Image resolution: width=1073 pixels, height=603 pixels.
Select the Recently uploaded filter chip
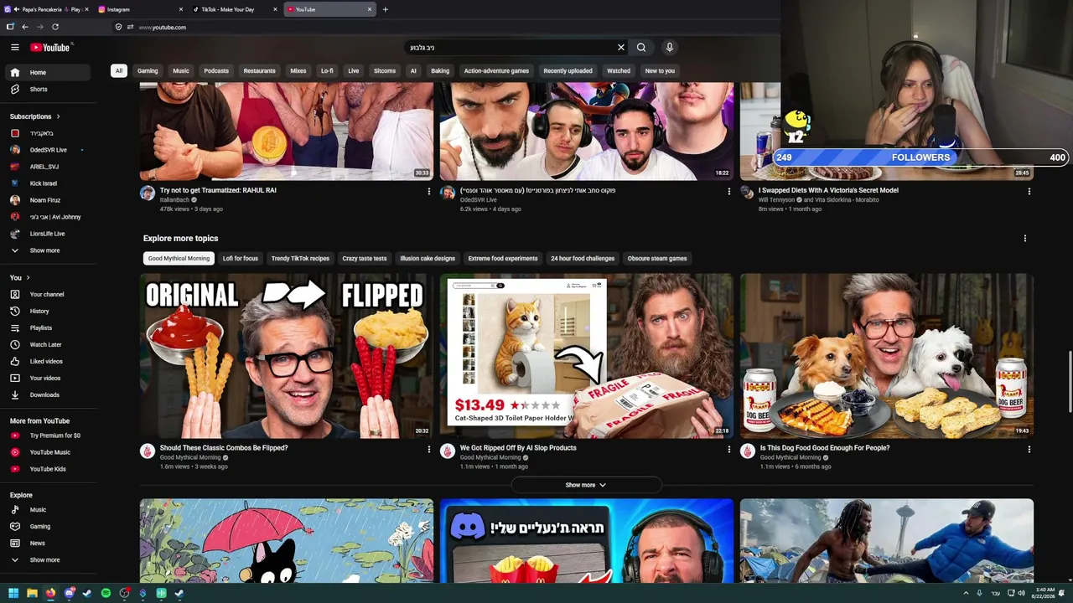click(568, 71)
